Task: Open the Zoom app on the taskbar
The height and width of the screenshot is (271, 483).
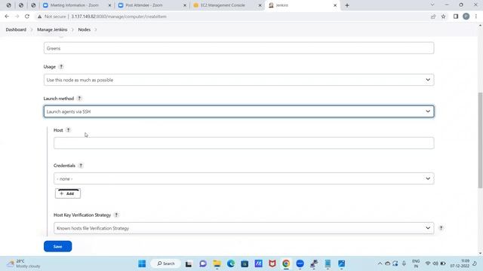Action: click(x=300, y=263)
